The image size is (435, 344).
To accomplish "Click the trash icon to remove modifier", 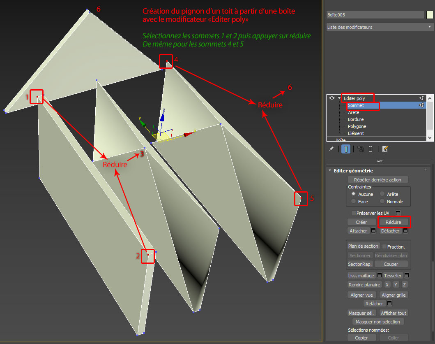I will [x=371, y=149].
